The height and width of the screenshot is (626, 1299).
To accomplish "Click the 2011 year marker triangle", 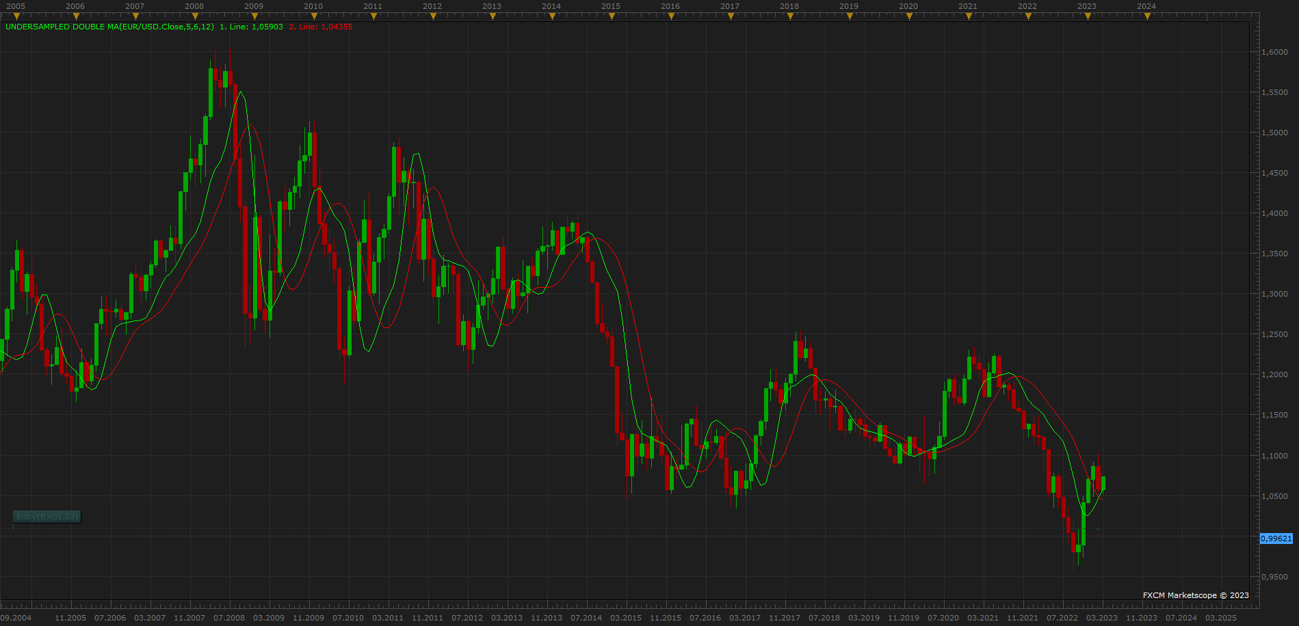I will click(373, 16).
